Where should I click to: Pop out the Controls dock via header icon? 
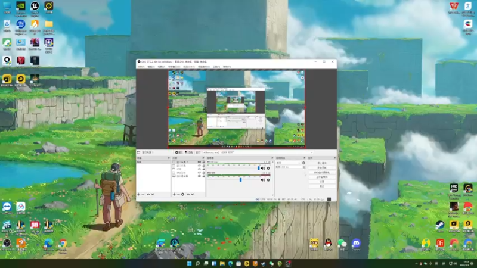coord(334,158)
